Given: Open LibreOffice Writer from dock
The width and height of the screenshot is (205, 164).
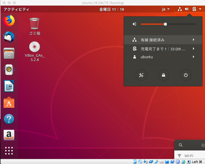Looking at the screenshot, I should 9,86.
